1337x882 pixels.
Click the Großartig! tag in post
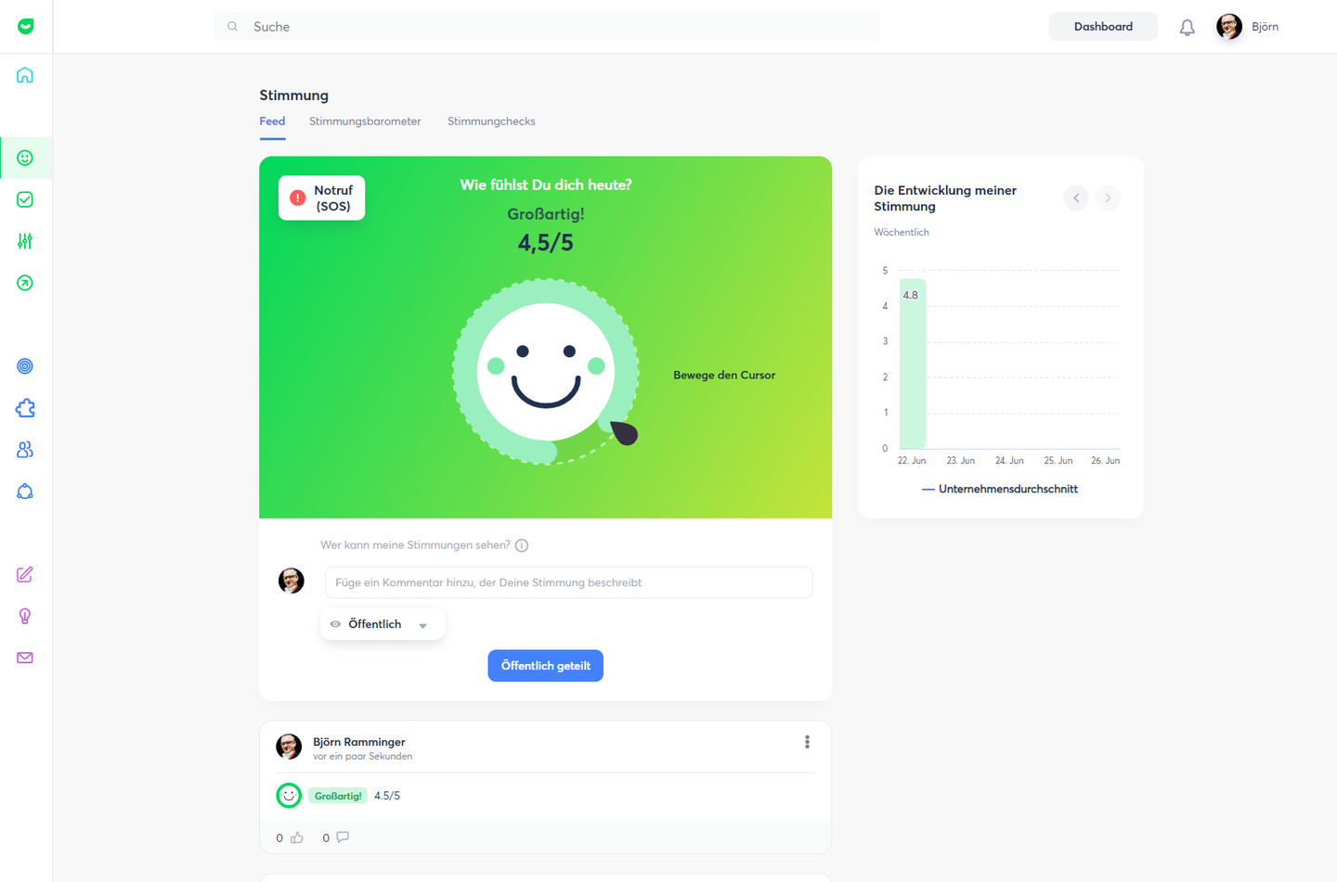coord(338,796)
